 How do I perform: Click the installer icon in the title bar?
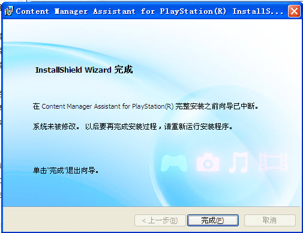(8, 11)
